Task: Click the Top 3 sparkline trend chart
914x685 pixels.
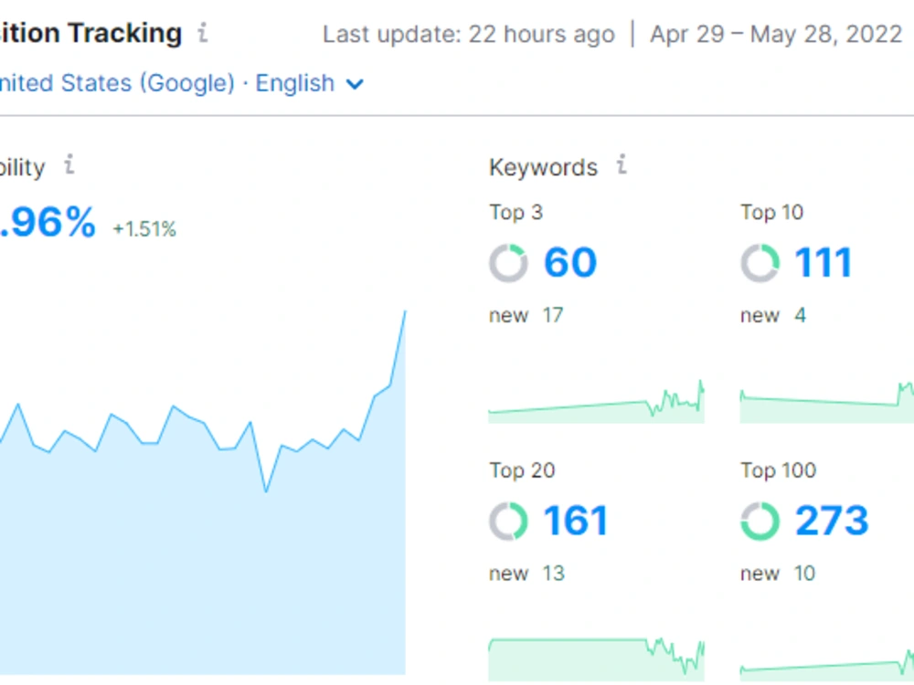Action: pyautogui.click(x=596, y=402)
